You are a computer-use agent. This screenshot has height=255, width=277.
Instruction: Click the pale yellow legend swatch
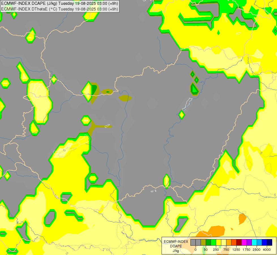[x=224, y=243]
